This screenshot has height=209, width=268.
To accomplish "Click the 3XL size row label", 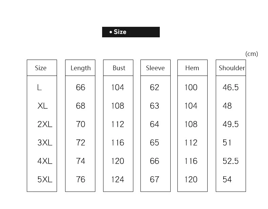I will tap(45, 142).
